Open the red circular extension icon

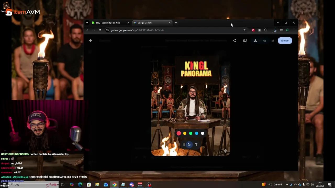[x=253, y=30]
